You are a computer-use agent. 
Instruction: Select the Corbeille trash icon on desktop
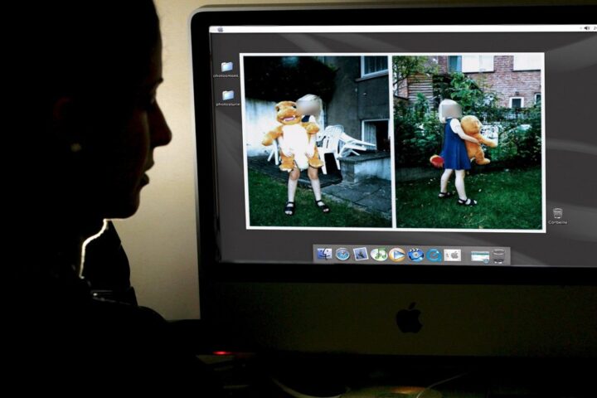(557, 213)
